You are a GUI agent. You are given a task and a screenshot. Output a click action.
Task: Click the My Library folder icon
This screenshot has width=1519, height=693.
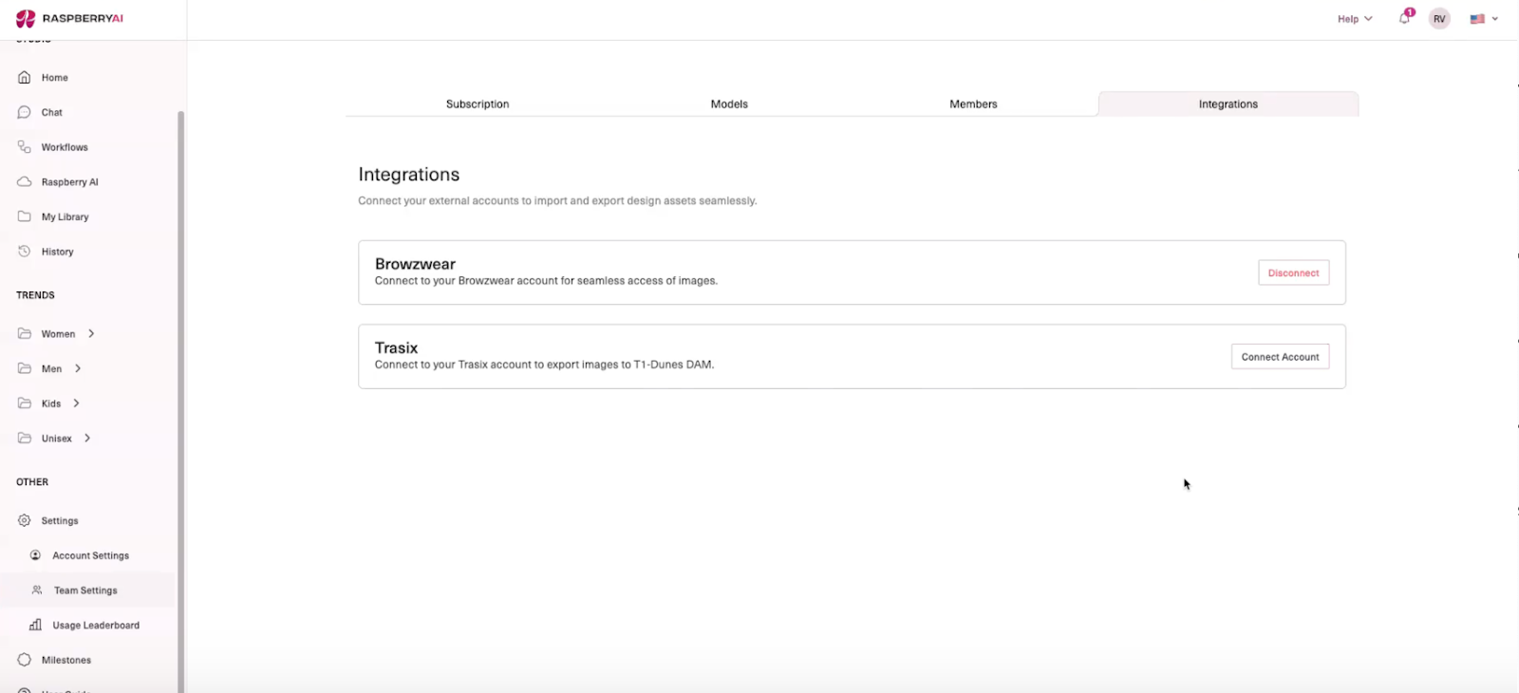tap(25, 216)
